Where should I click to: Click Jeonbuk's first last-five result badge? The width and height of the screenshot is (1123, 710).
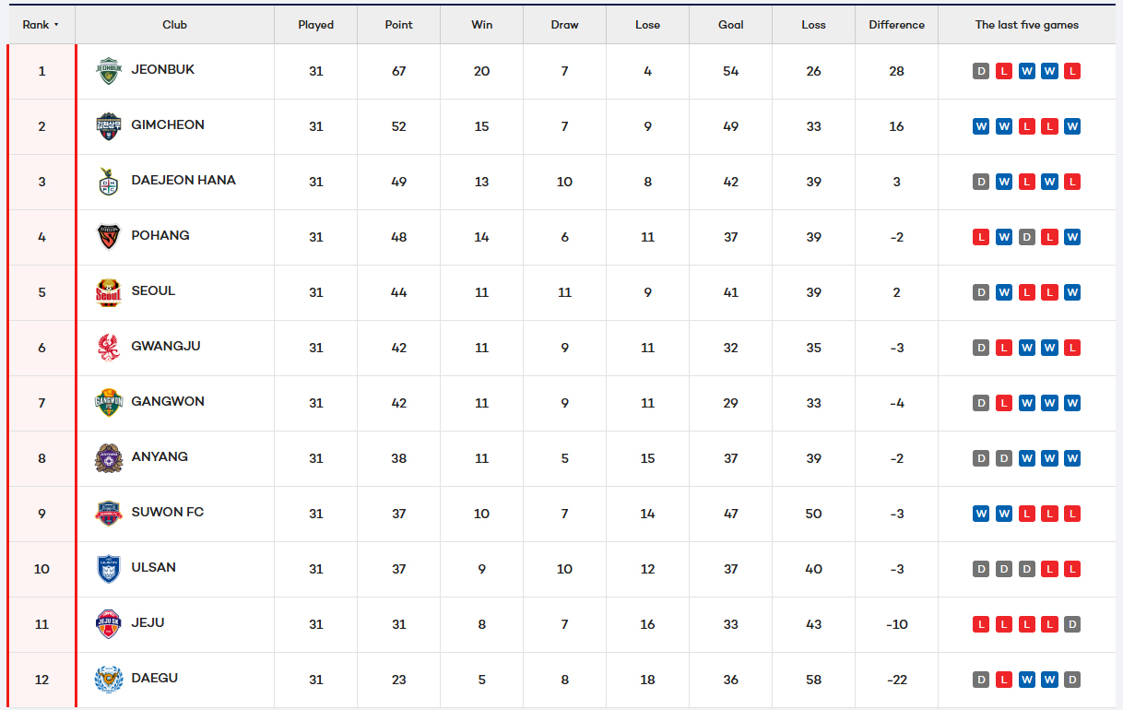(x=981, y=71)
